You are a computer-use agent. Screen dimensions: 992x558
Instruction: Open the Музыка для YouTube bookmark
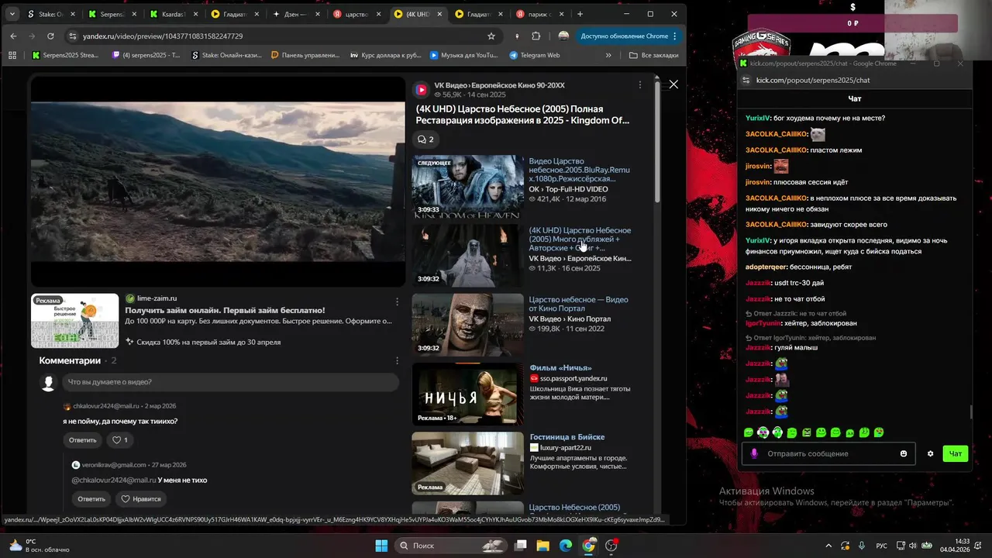point(463,55)
